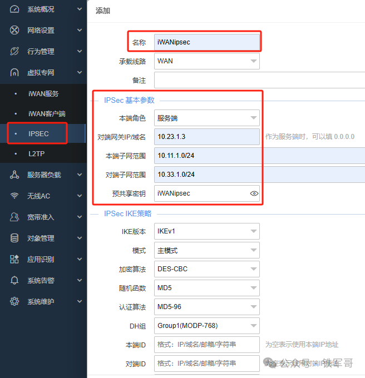Show the pre-shared key with eye icon

[x=254, y=193]
